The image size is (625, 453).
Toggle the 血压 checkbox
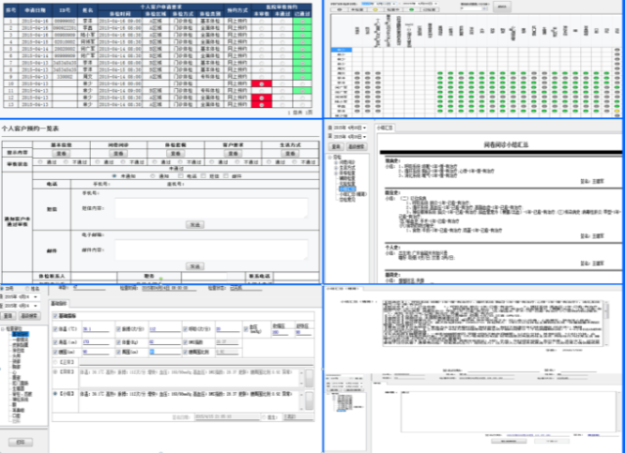click(246, 329)
